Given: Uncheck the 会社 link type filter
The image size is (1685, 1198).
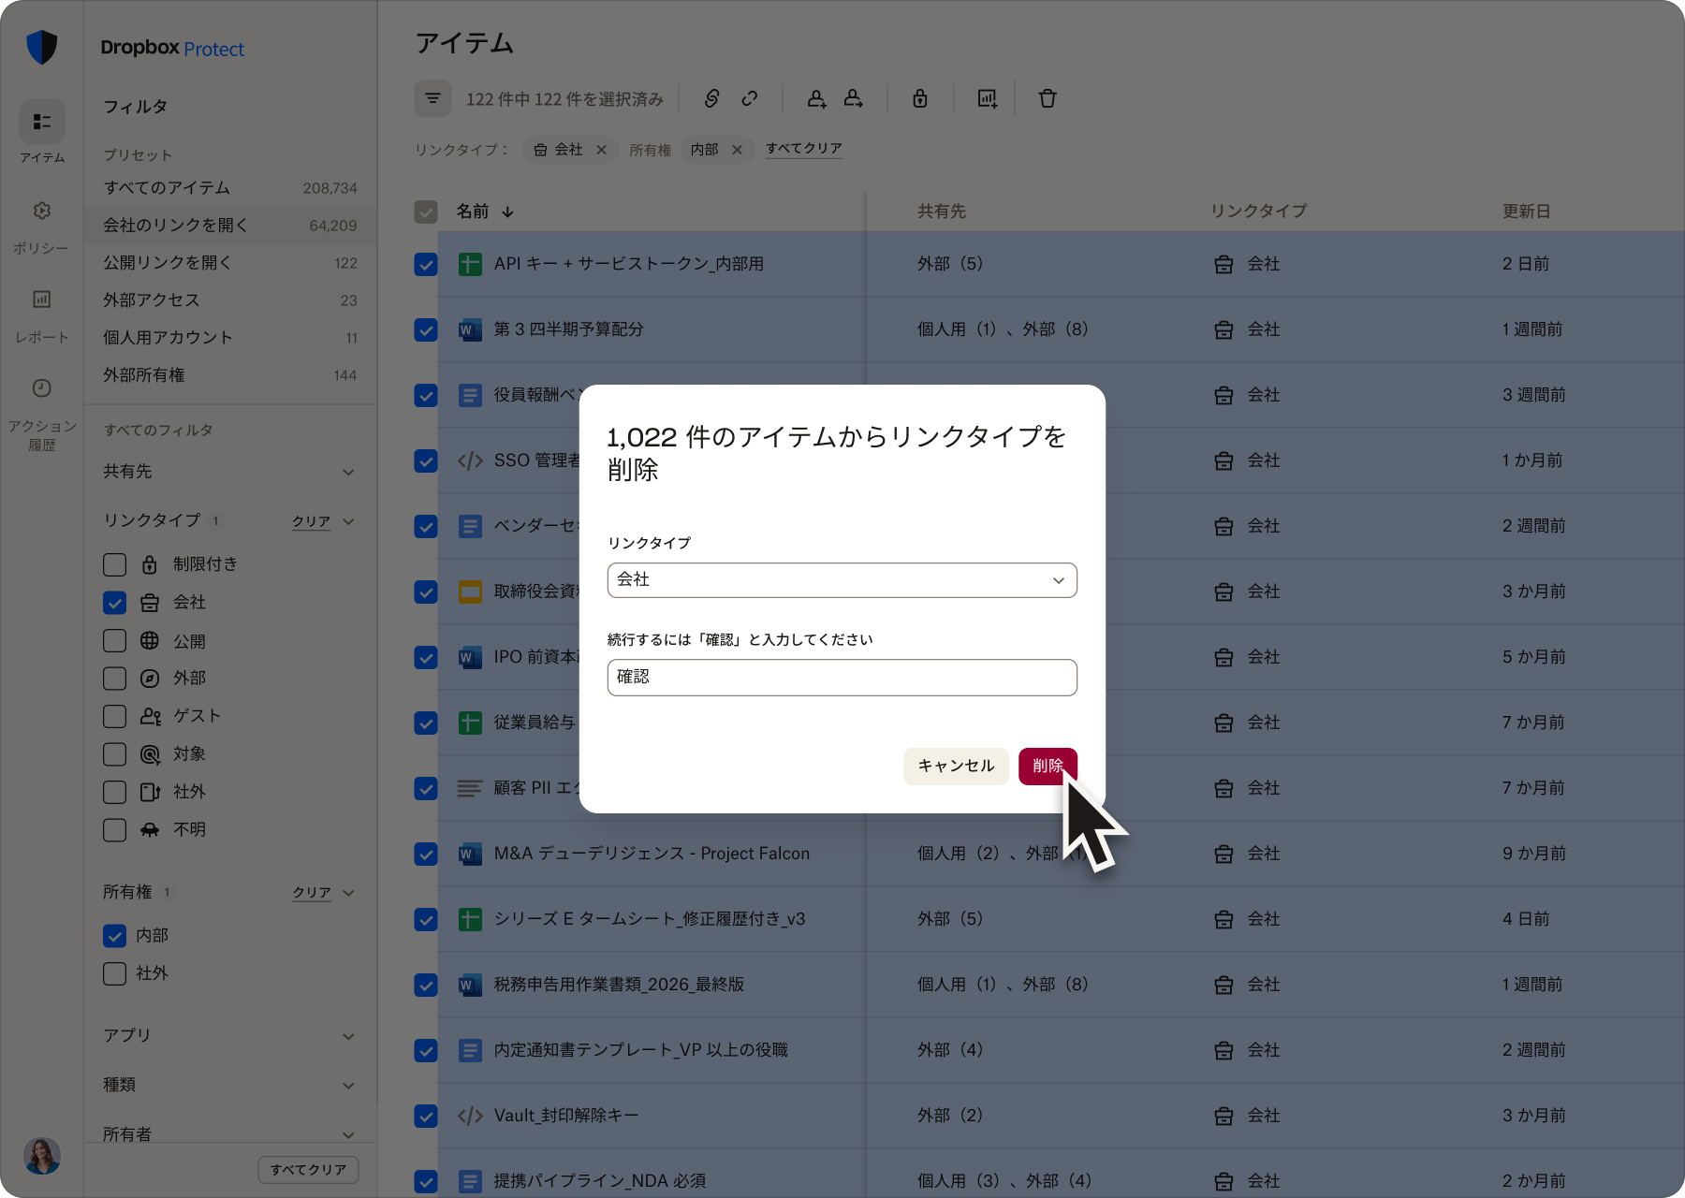Looking at the screenshot, I should click(x=114, y=603).
